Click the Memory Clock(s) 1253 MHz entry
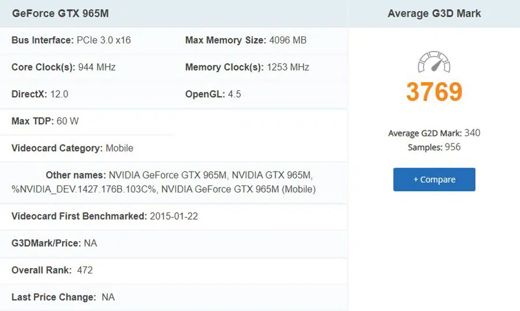 tap(247, 67)
